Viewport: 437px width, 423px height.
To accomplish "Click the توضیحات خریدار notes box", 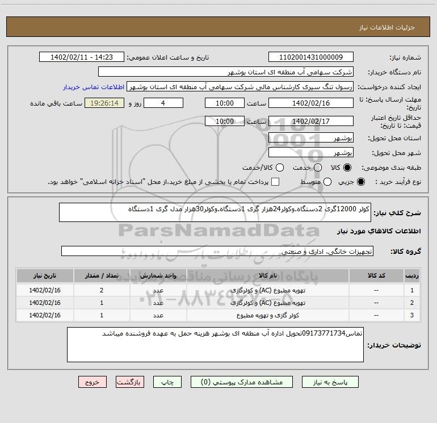I will [215, 345].
